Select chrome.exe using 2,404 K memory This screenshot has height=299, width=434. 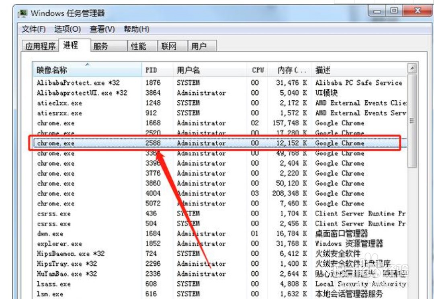tap(220, 163)
